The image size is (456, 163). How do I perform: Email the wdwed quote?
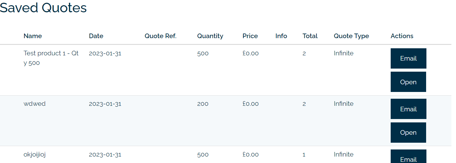point(408,109)
